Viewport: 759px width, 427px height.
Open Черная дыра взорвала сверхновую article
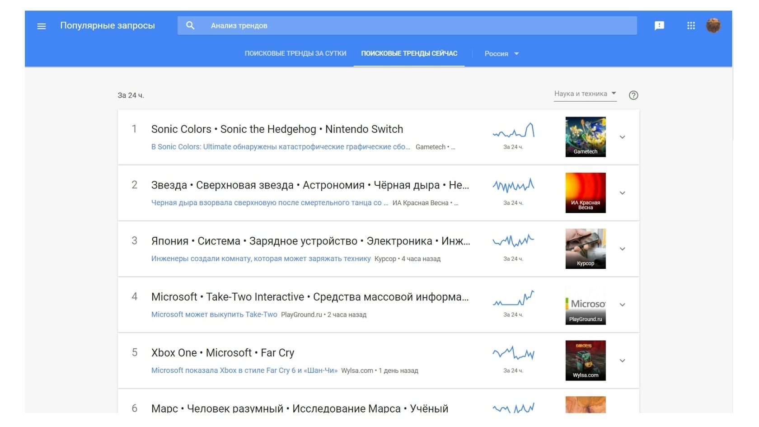(270, 203)
